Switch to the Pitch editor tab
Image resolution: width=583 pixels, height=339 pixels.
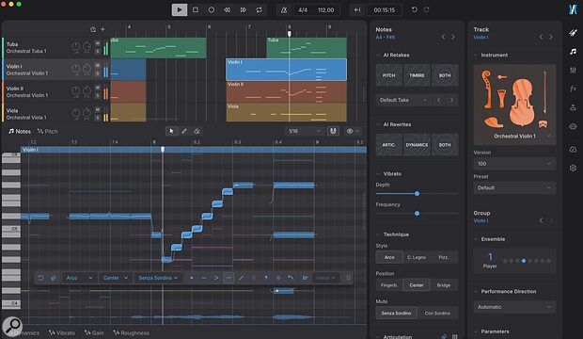point(48,132)
